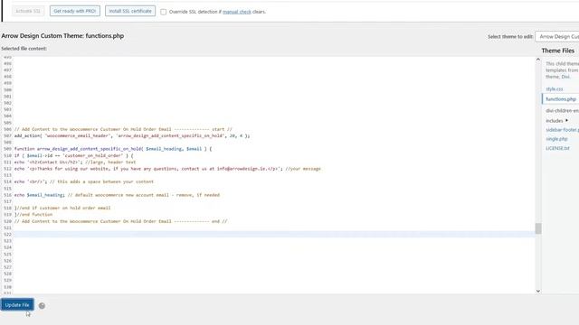Open LICENSE.txt in Theme Files
This screenshot has width=579, height=325.
pos(557,148)
